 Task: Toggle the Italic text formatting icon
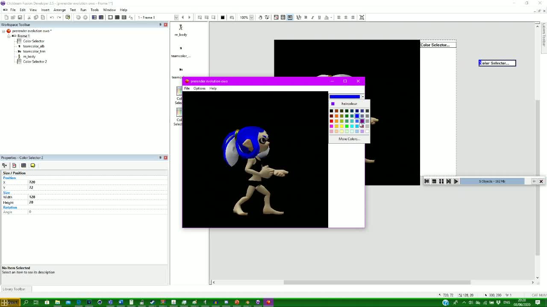click(x=312, y=17)
